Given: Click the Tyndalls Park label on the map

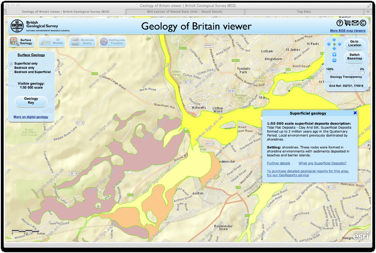Looking at the screenshot, I should (x=243, y=70).
